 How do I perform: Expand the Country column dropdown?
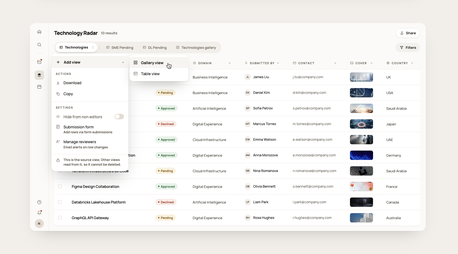[x=412, y=63]
